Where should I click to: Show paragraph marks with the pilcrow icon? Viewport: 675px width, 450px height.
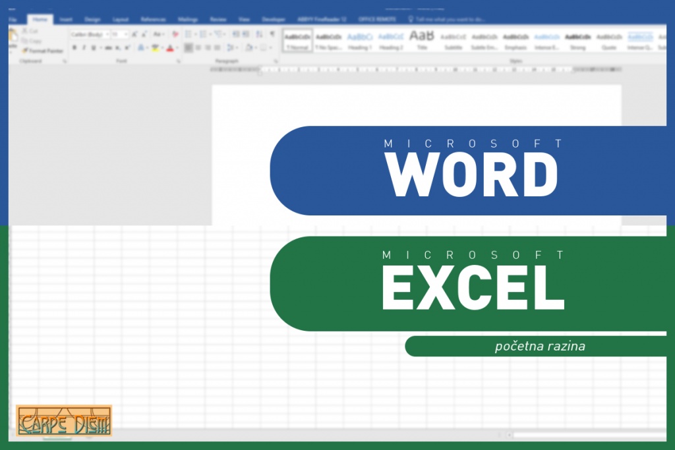272,34
